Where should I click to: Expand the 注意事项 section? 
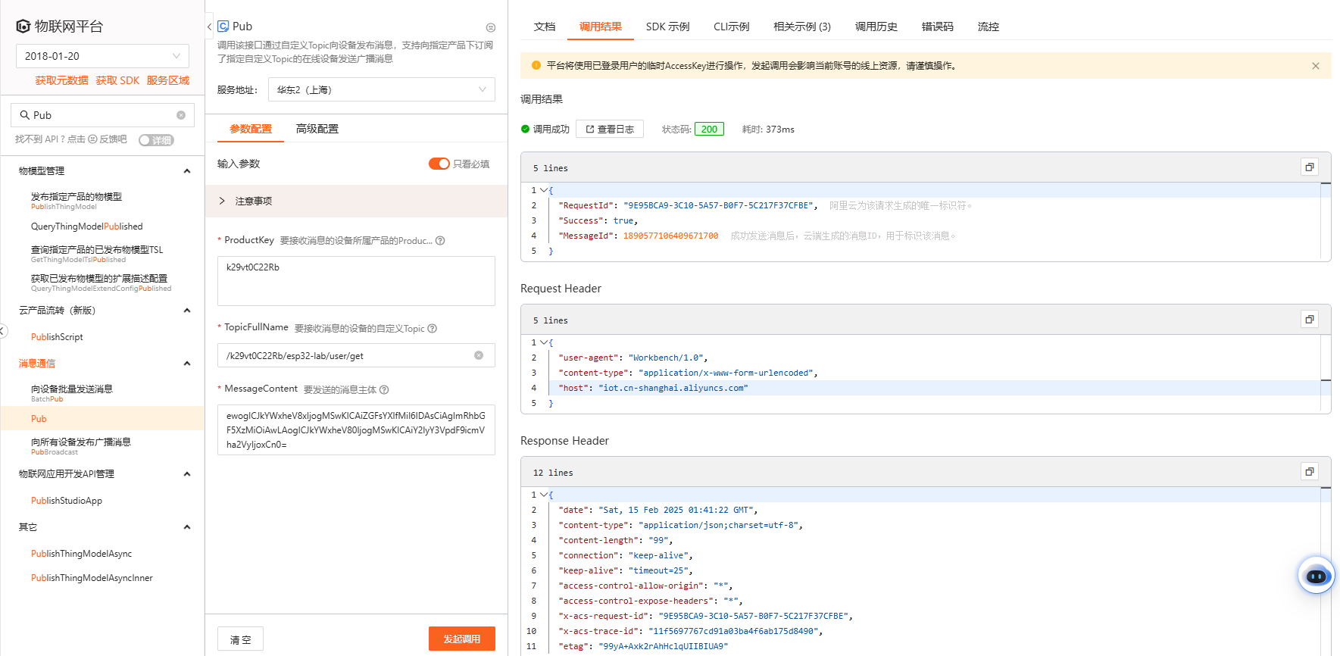click(x=222, y=201)
